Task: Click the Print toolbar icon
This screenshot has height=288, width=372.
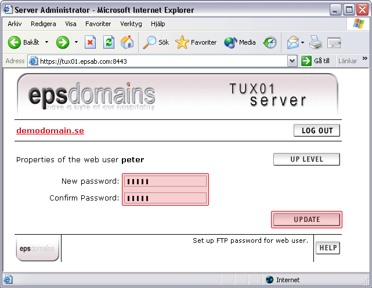Action: click(315, 42)
